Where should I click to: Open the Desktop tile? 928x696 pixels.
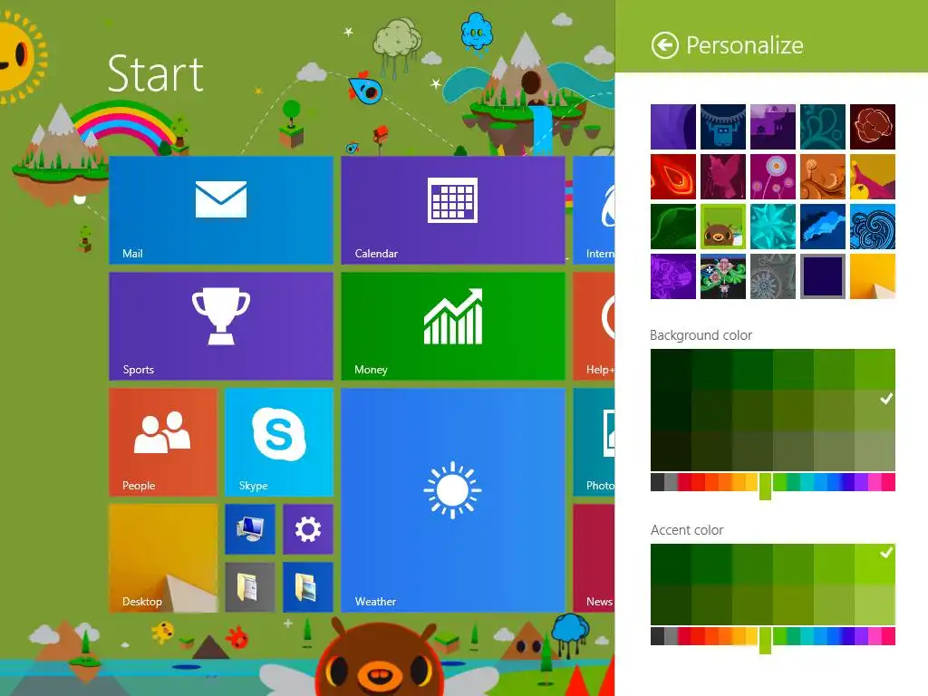click(163, 558)
